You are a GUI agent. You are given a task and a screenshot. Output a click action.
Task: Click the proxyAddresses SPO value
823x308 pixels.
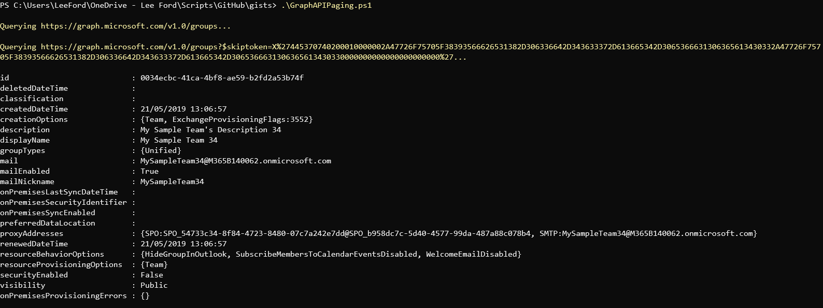point(337,233)
